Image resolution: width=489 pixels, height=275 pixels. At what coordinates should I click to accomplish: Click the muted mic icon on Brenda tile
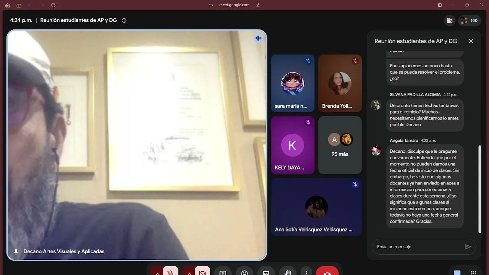(x=355, y=61)
